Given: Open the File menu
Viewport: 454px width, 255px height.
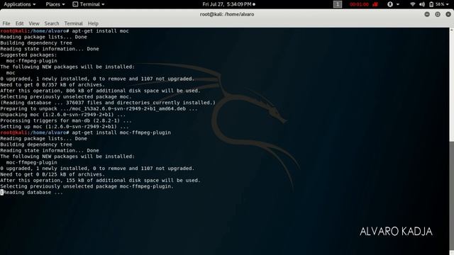Looking at the screenshot, I should point(6,23).
